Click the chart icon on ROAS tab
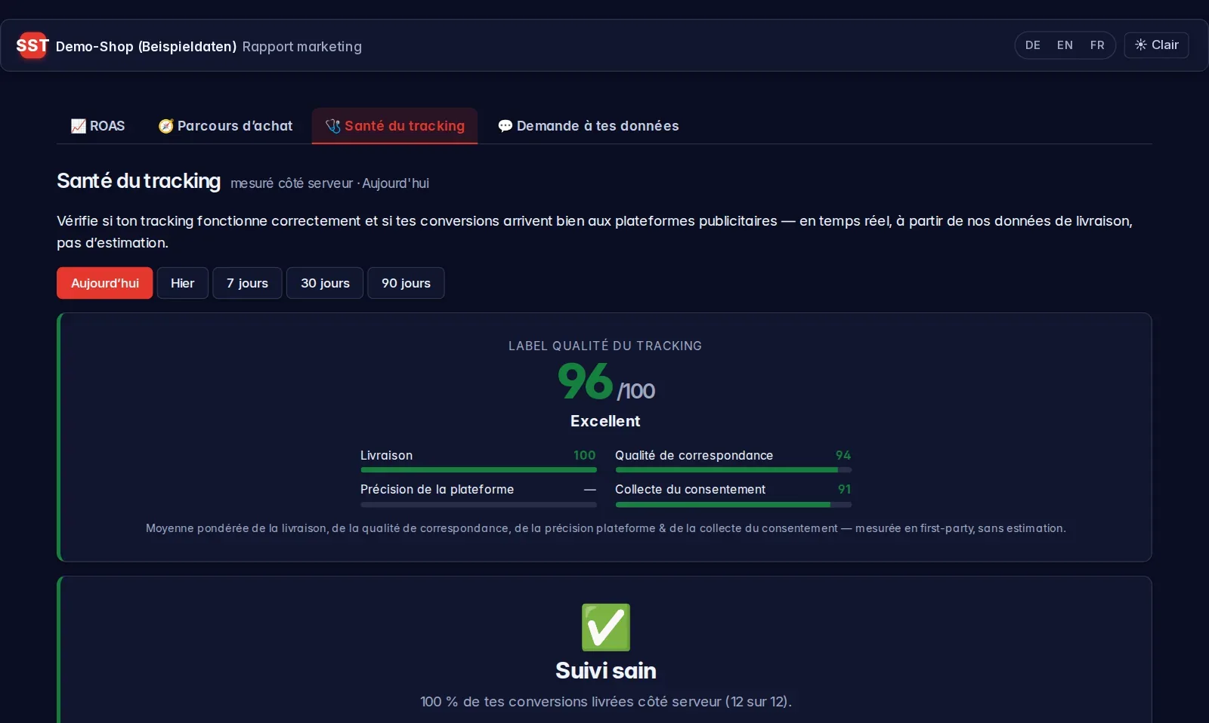The width and height of the screenshot is (1209, 723). 79,126
